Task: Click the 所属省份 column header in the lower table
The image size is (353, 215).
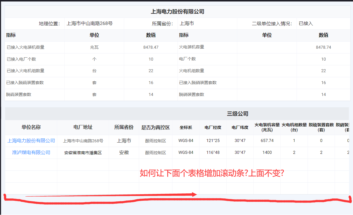Action: pos(124,127)
